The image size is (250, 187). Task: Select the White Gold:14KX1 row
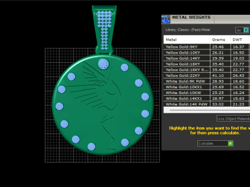[x=207, y=98]
